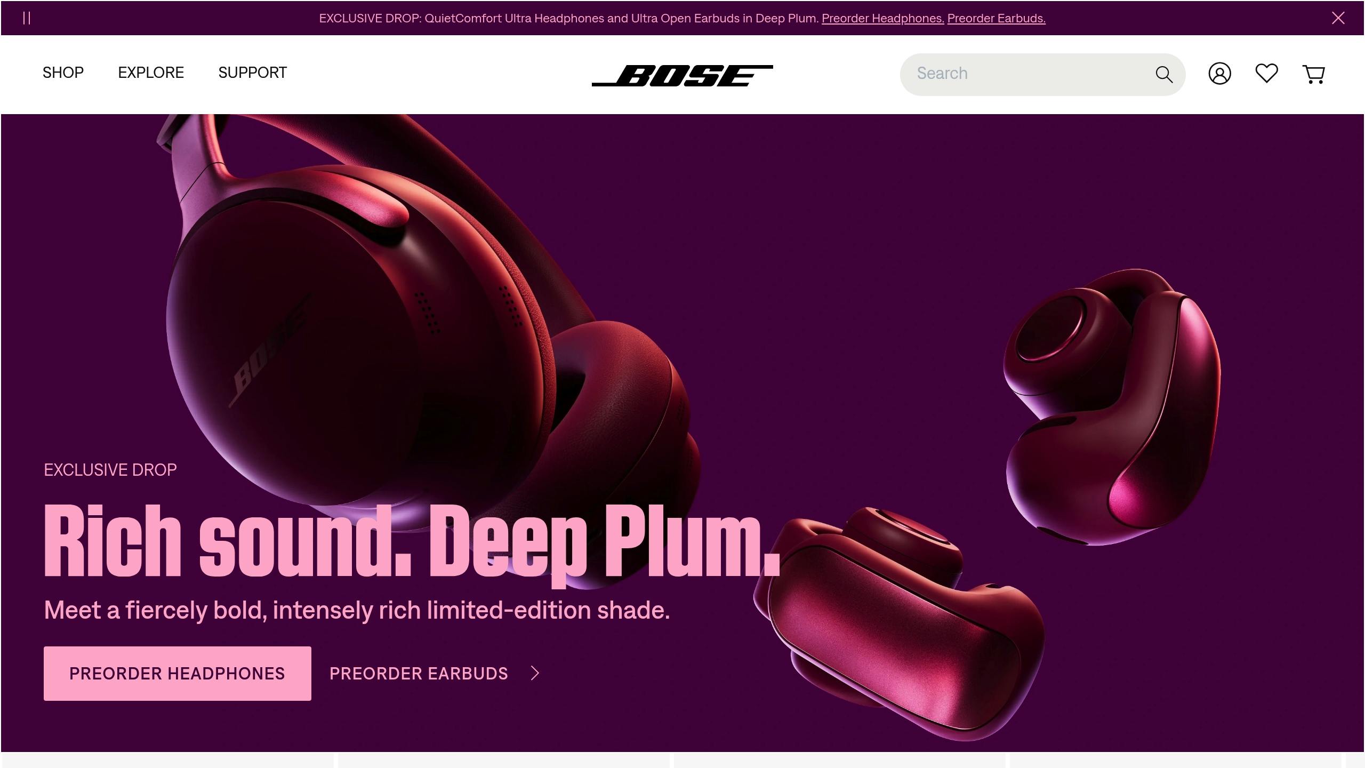Click the Preorder Headphones banner link
1365x768 pixels.
(882, 18)
